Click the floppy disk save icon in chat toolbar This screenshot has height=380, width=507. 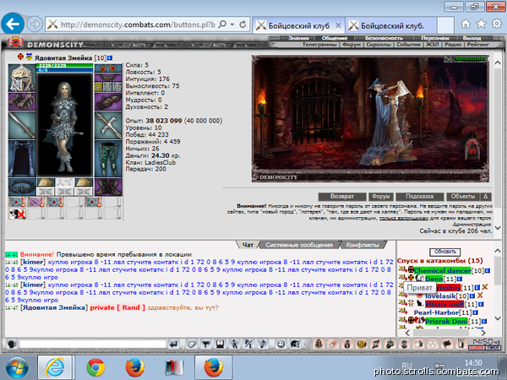[220, 345]
